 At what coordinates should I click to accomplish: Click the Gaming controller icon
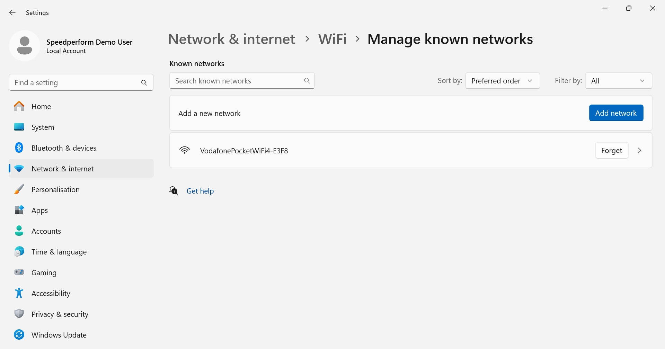tap(19, 272)
